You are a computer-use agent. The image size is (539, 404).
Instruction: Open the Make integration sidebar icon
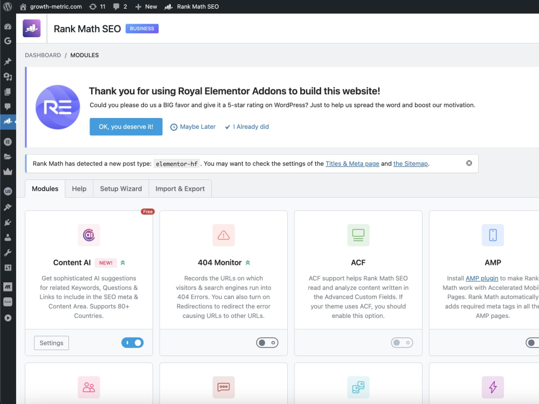[x=8, y=287]
